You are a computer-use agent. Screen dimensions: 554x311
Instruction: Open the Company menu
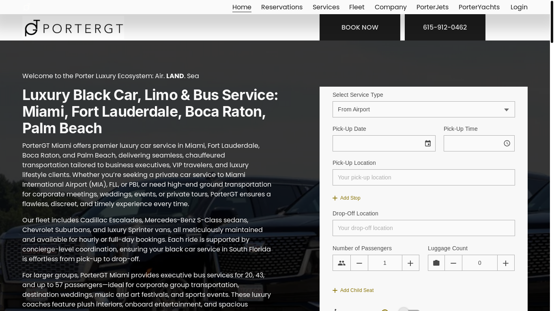391,7
